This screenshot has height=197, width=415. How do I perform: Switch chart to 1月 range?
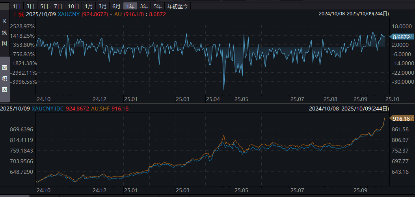[89, 6]
